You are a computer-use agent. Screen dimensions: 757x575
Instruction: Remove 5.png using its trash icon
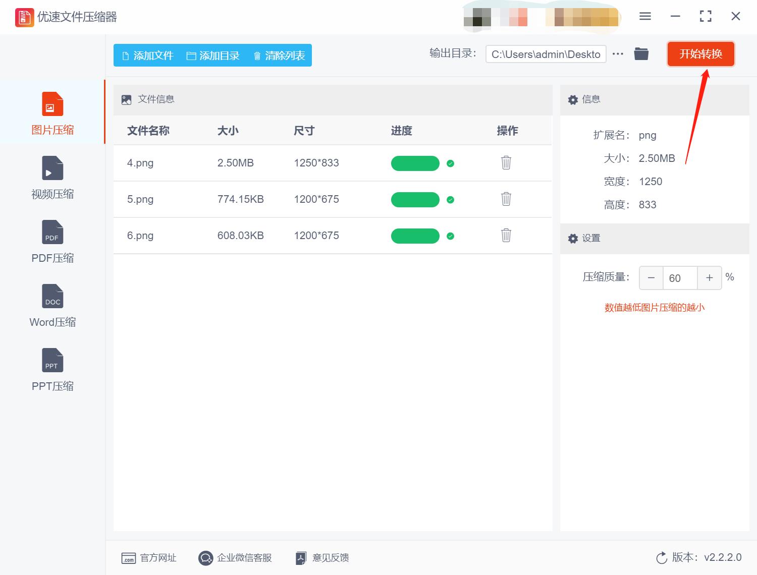coord(506,199)
